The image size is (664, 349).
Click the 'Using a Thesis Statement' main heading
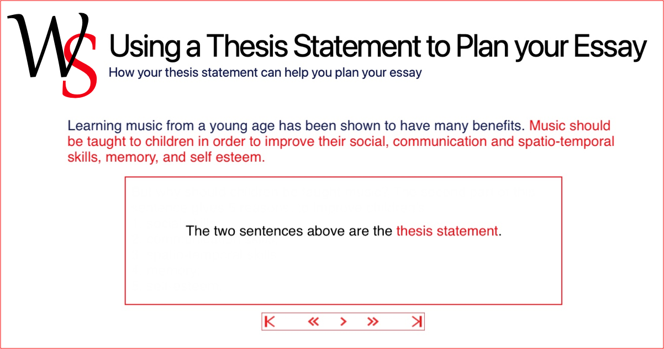coord(377,46)
